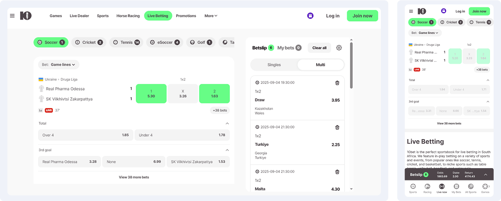Switch to the My bets tab

(x=289, y=47)
